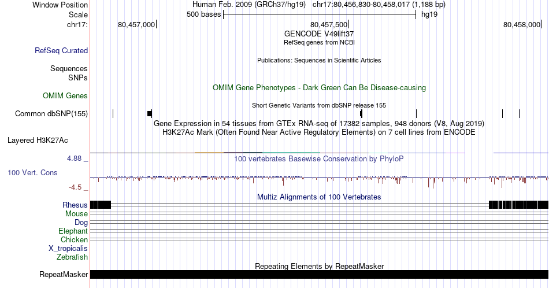Click the GENCODE V49lift37 track title
Screen dimensions: 549x288
click(319, 34)
